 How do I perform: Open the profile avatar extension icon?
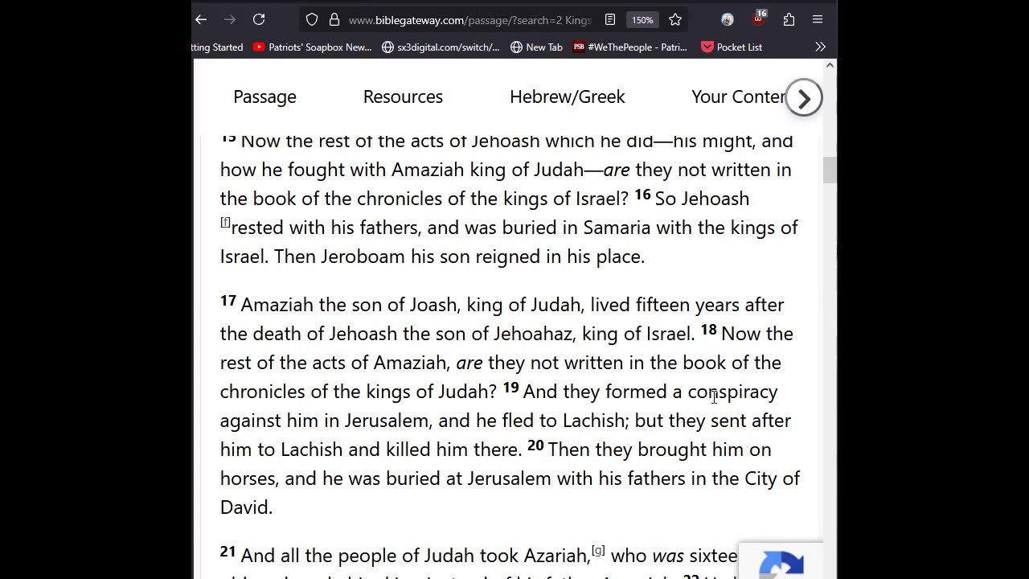[x=728, y=19]
